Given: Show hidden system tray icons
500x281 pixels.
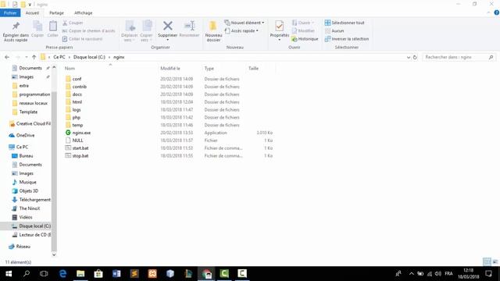Looking at the screenshot, I should (412, 273).
